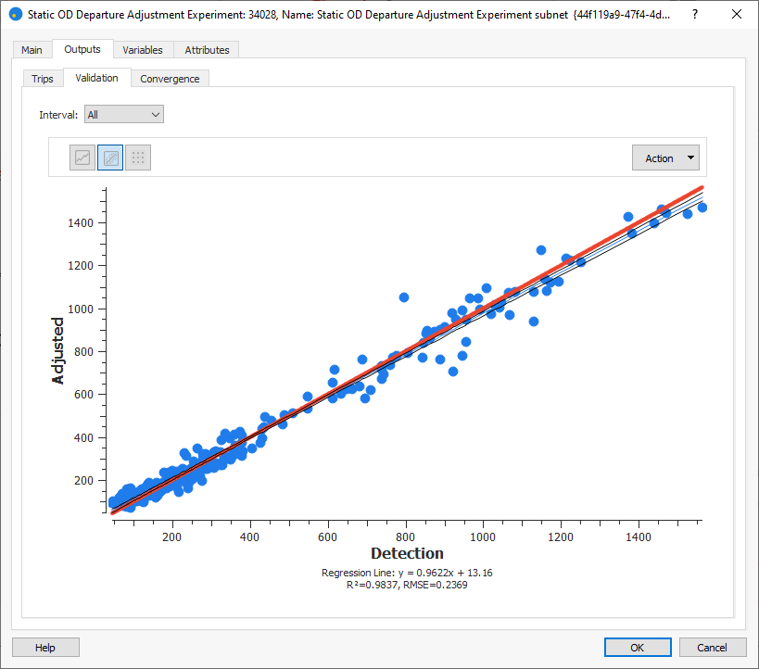Select the regression scatter plot view icon
This screenshot has height=669, width=759.
point(110,158)
